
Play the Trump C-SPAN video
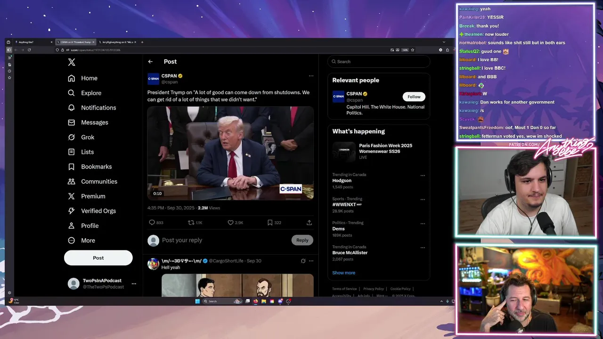pyautogui.click(x=230, y=153)
